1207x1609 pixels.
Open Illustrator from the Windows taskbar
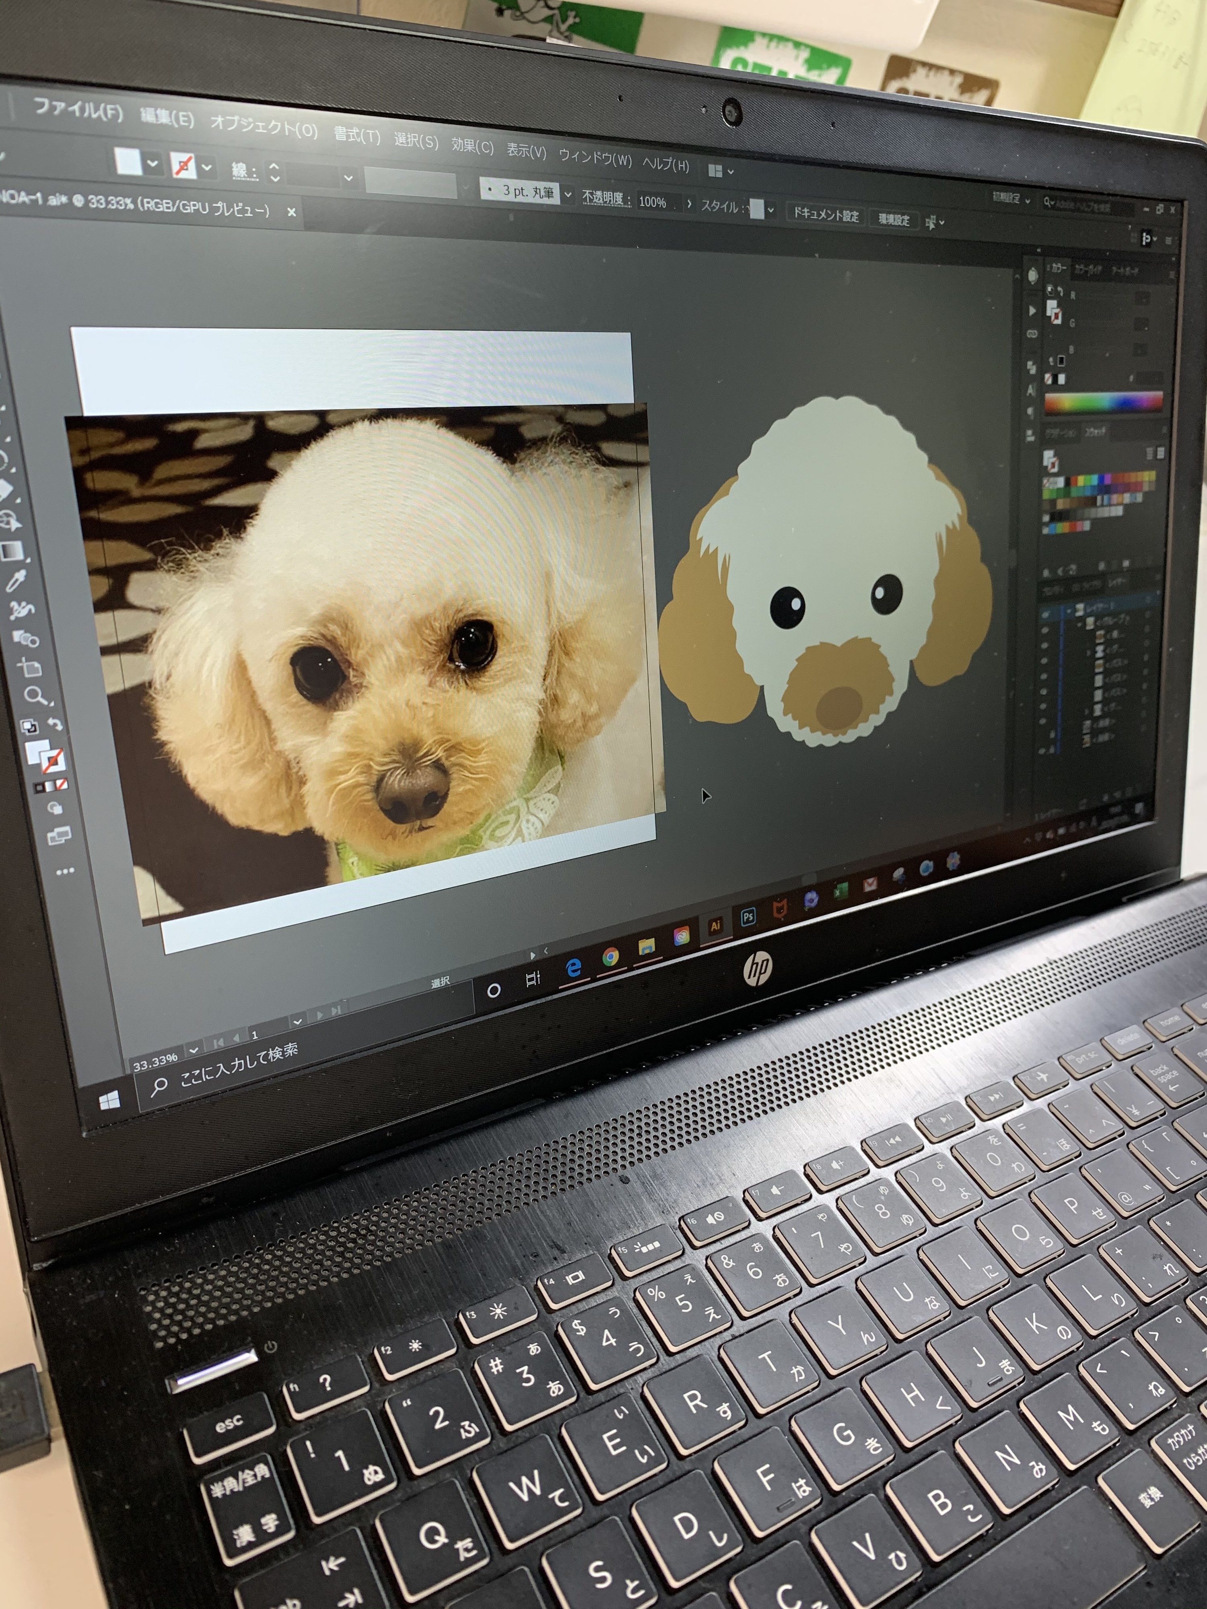(715, 926)
